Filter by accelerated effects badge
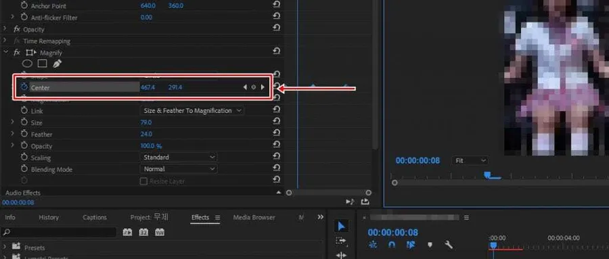Screen dimensions: 609x259 (x=127, y=232)
